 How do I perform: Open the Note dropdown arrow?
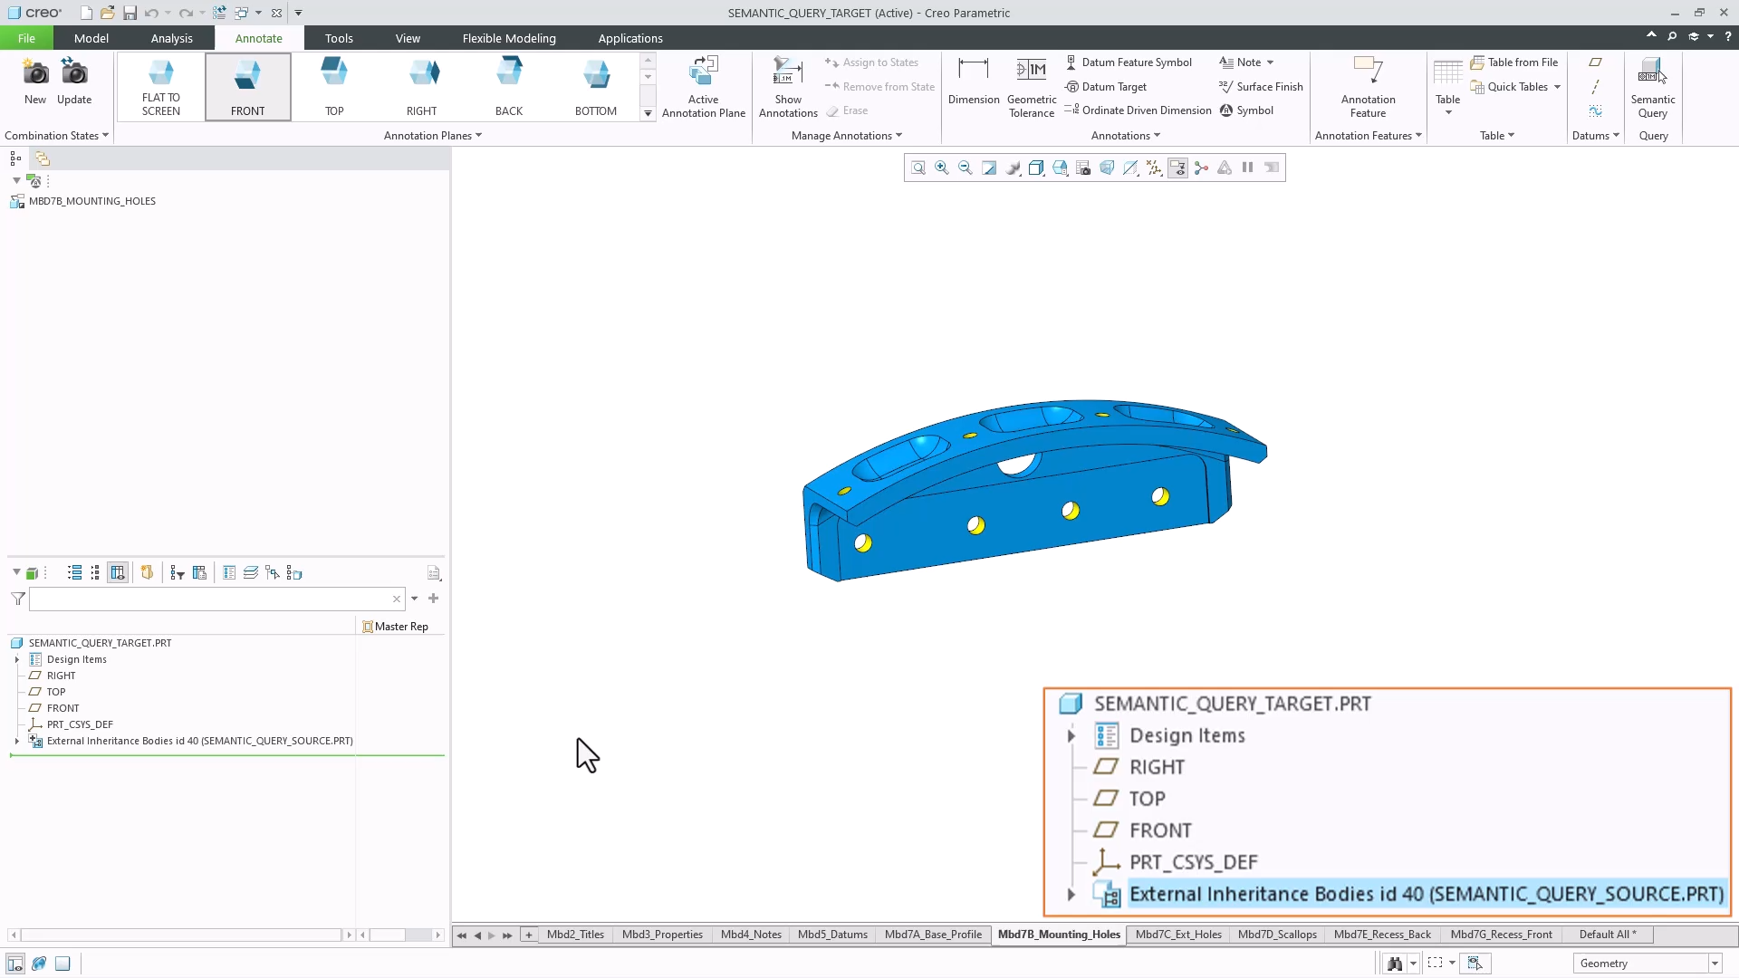[1270, 62]
